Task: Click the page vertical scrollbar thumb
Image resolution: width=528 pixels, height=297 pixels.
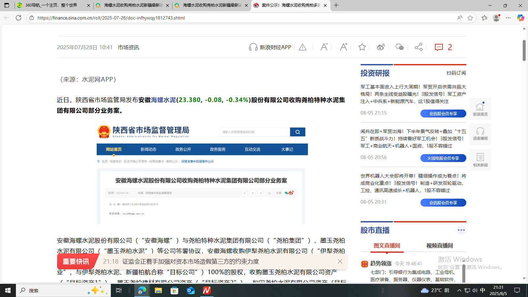Action: (x=524, y=50)
